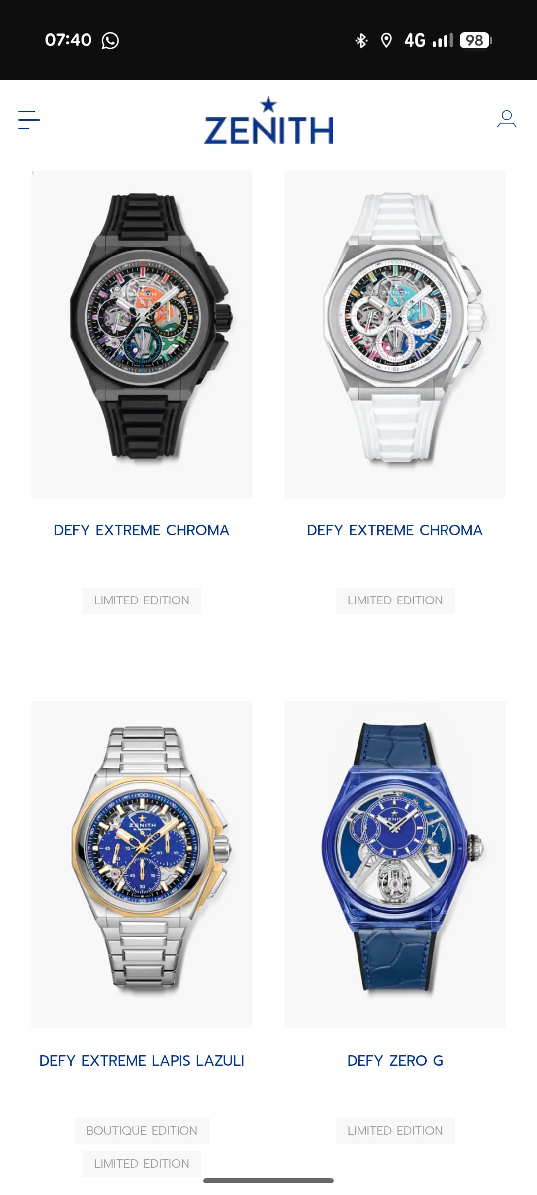Tap the Bluetooth status icon

point(361,40)
